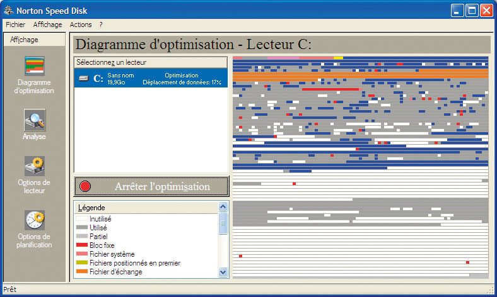Open the Affichage menu
497x297 pixels.
click(x=47, y=25)
